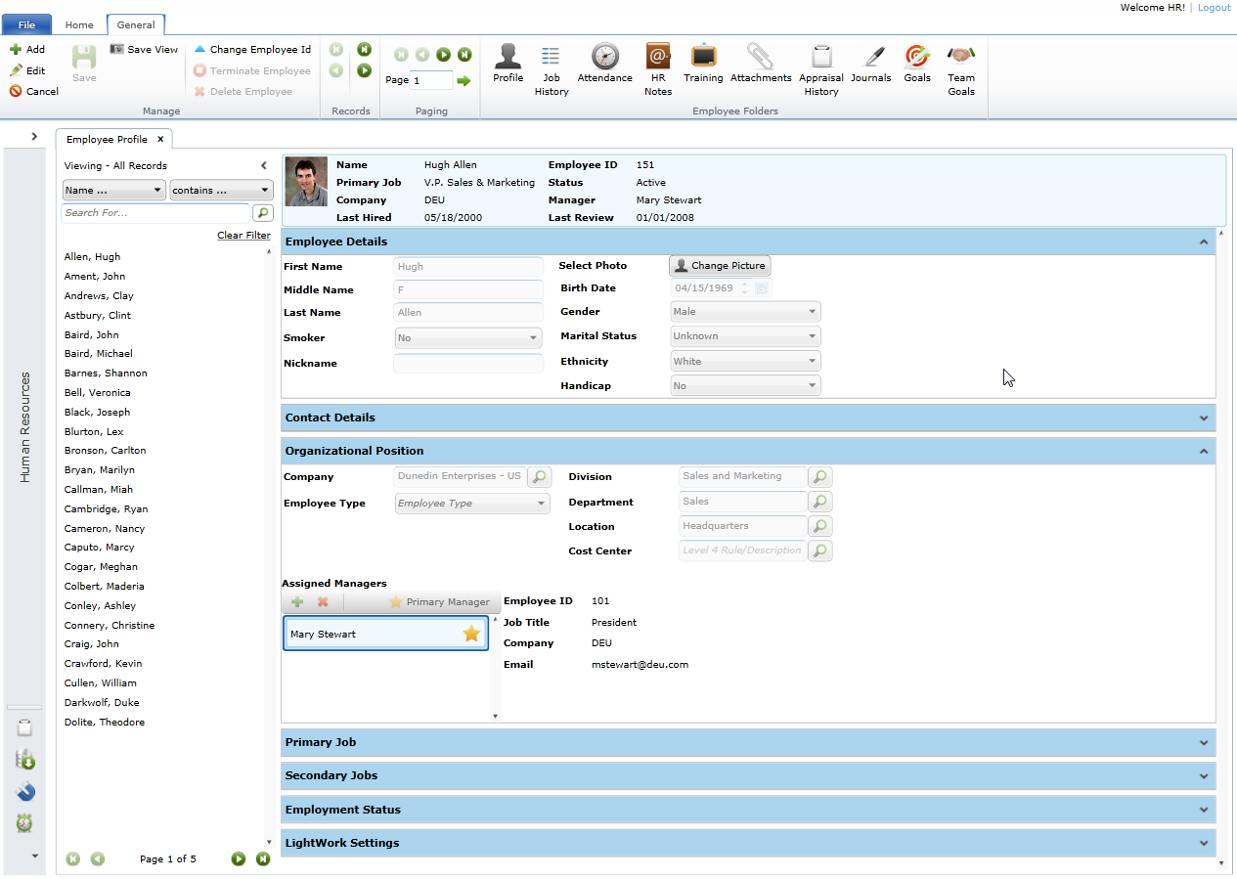Select the General ribbon tab
The image size is (1237, 879).
pyautogui.click(x=136, y=25)
